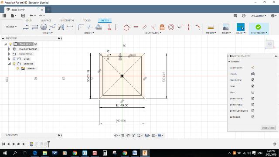The width and height of the screenshot is (279, 157).
Task: Apply the Coincident constraint
Action: 116,27
